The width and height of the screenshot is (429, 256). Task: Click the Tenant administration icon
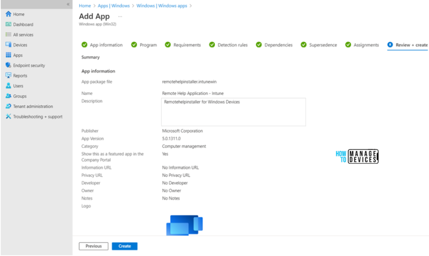point(8,106)
